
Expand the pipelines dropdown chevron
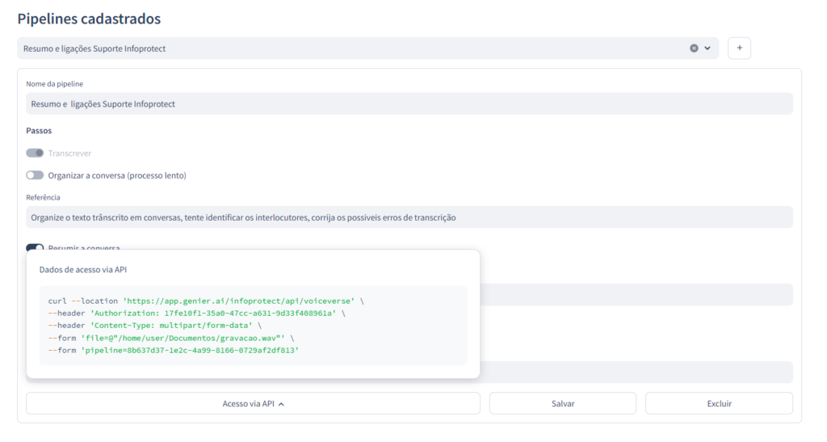pyautogui.click(x=707, y=48)
